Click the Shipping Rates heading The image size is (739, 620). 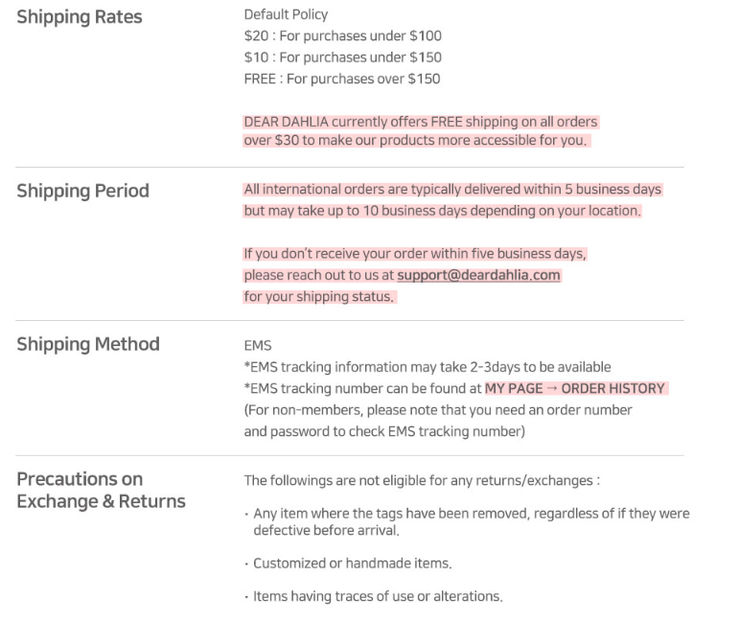(80, 17)
